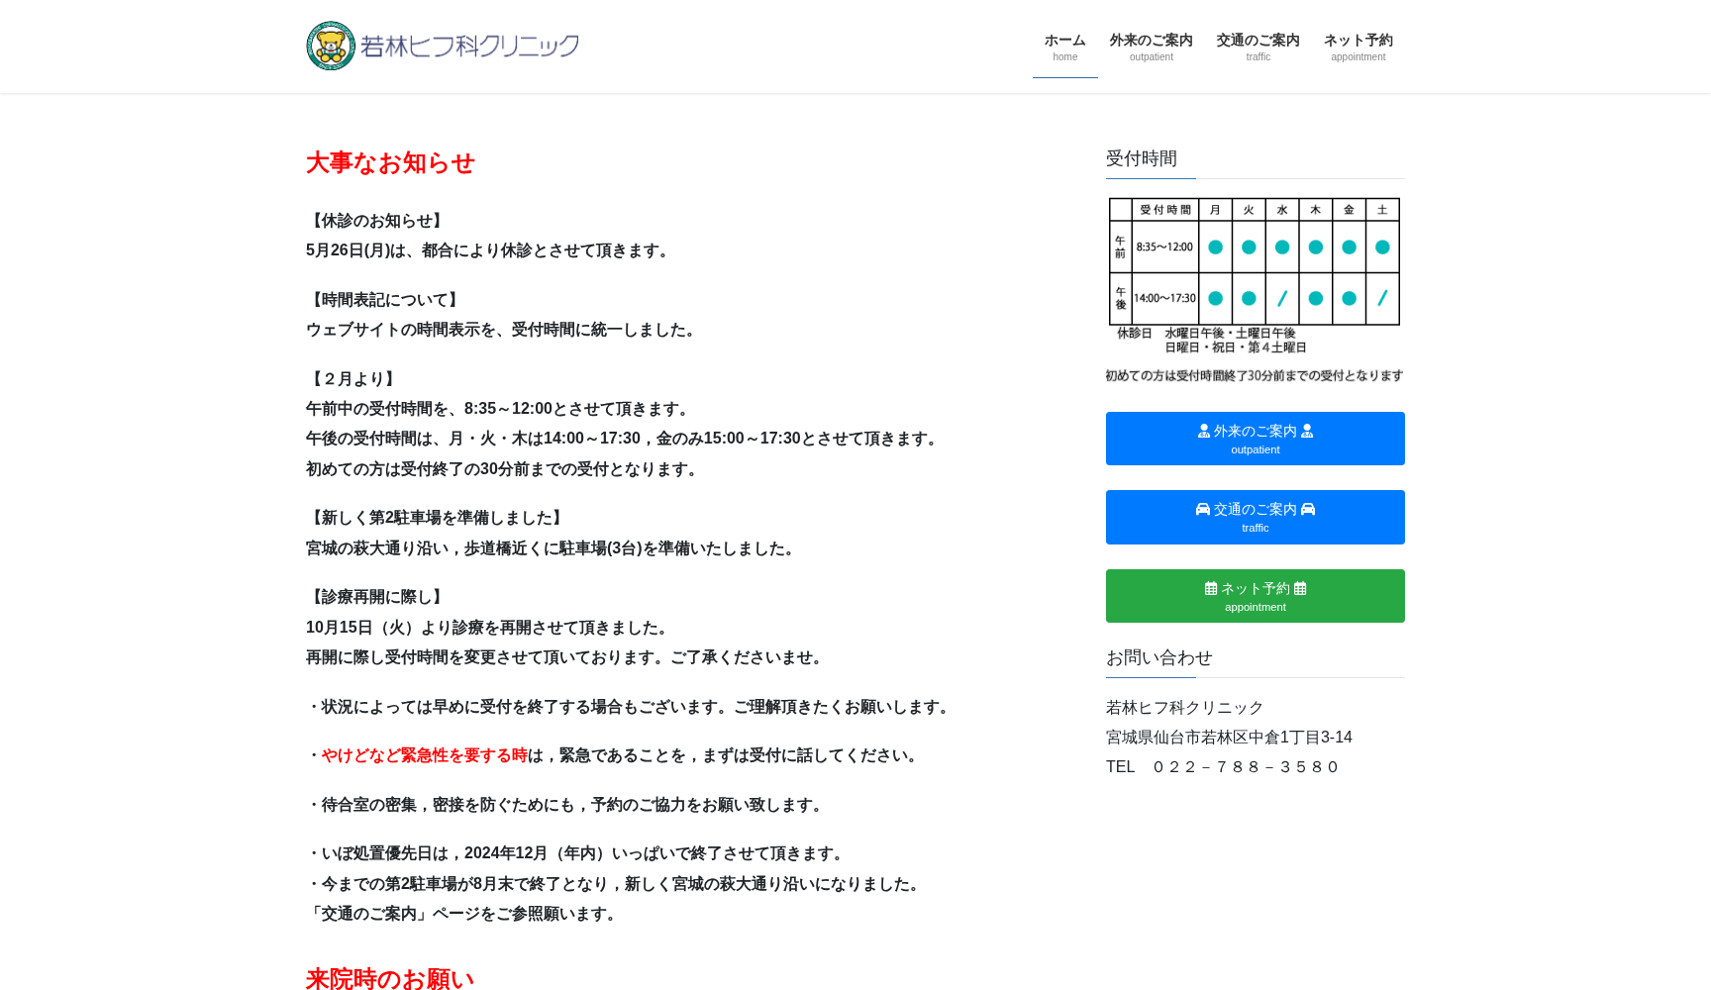The height and width of the screenshot is (990, 1711).
Task: Open the 外来のご案内 navigation item
Action: [x=1150, y=46]
